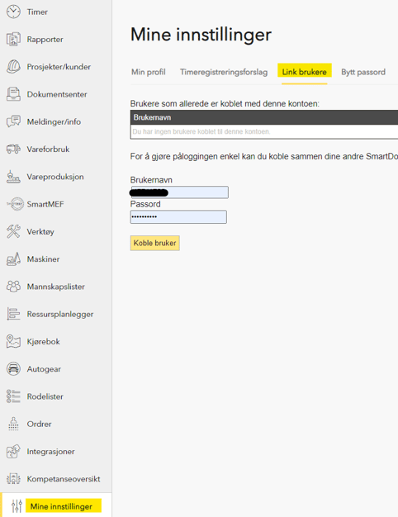Select the Prosjekter/kunder helmet icon

click(13, 67)
